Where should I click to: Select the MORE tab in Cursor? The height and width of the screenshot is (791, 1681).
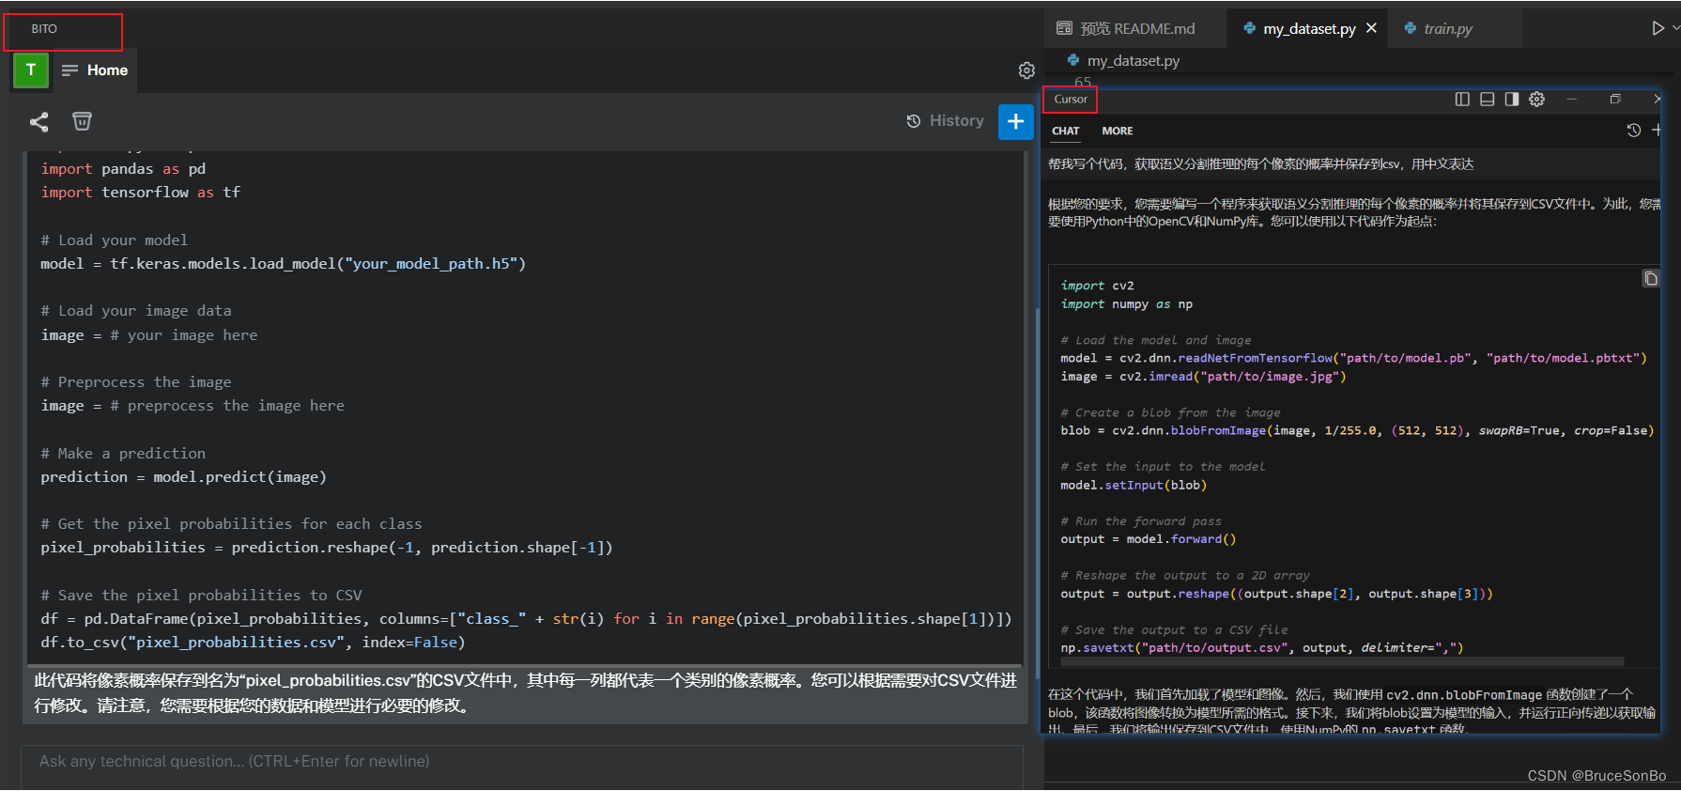click(x=1117, y=131)
